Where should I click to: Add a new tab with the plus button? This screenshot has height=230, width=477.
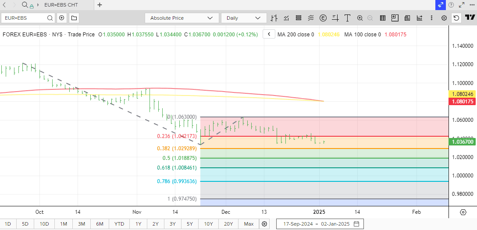pyautogui.click(x=100, y=5)
